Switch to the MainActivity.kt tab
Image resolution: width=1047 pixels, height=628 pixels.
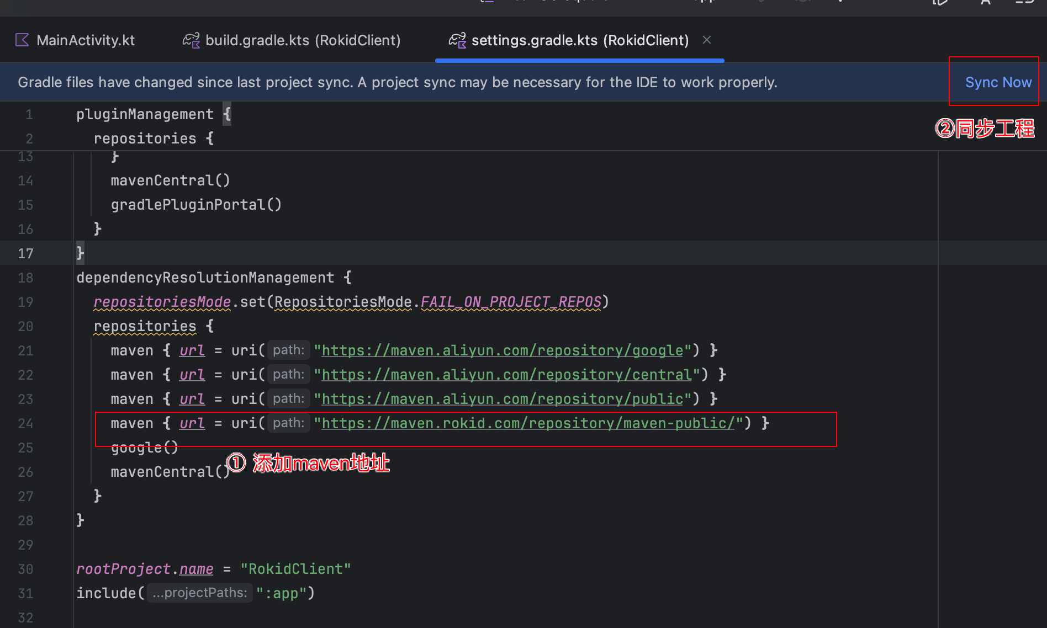click(85, 40)
